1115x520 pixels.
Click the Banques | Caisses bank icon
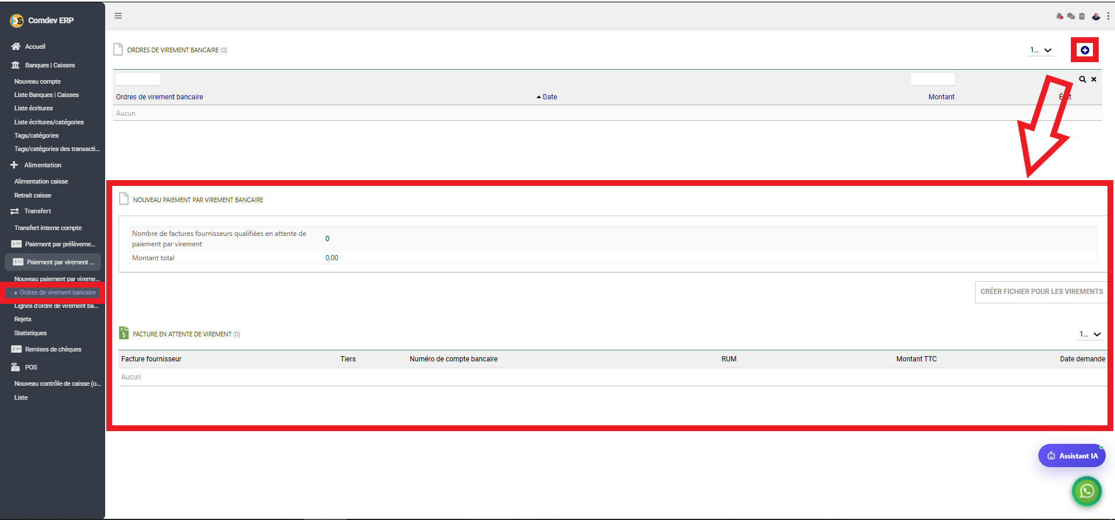(x=16, y=65)
